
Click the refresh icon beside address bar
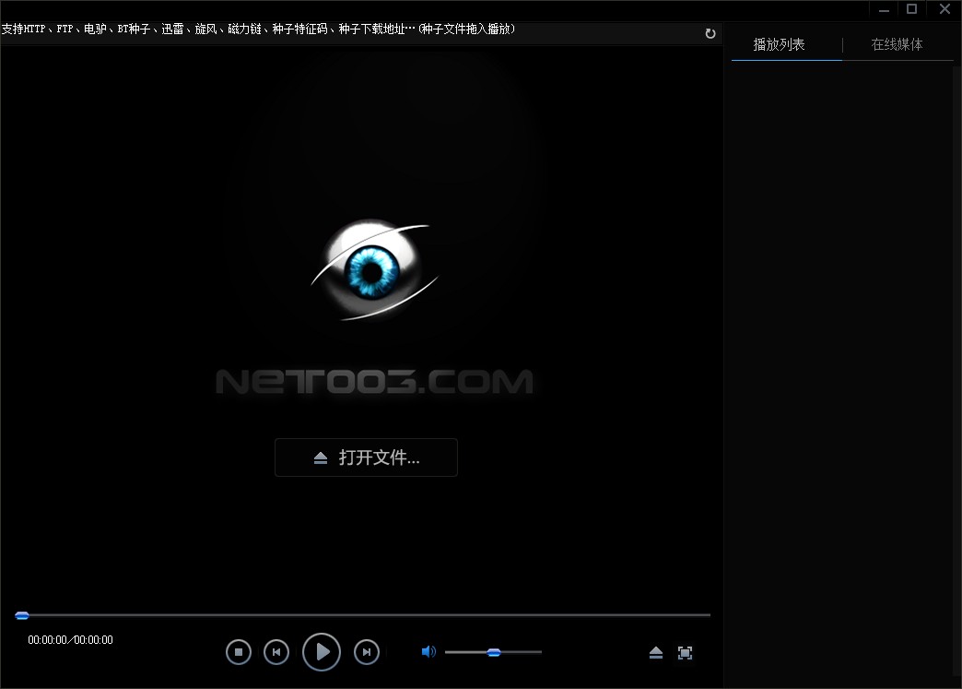(710, 33)
